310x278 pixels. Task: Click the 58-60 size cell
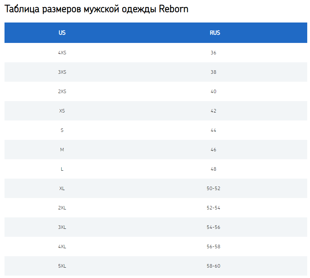click(213, 266)
